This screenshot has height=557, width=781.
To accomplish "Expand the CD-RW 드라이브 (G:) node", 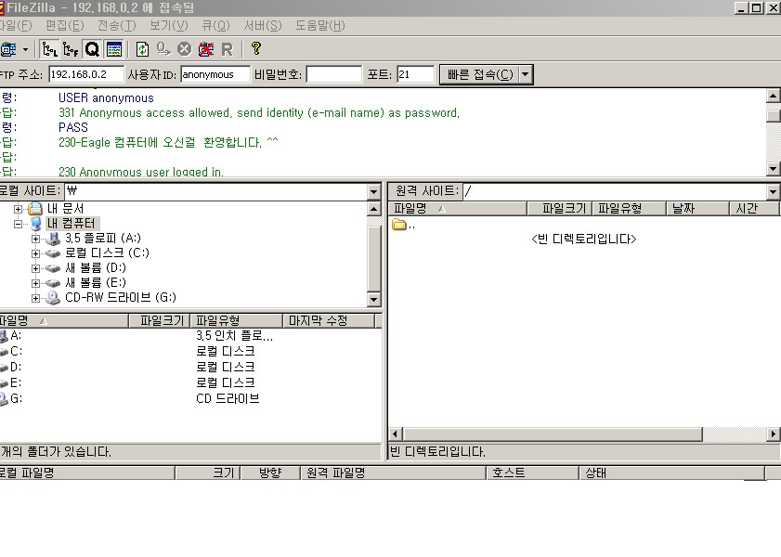I will (35, 299).
